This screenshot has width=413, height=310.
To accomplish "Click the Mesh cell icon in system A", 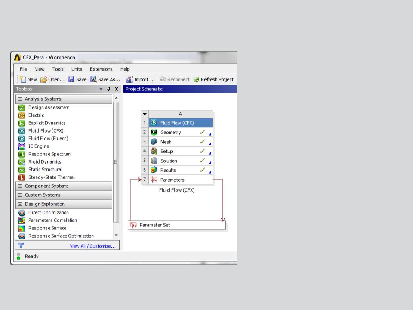I will pyautogui.click(x=154, y=142).
